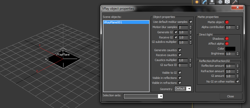The width and height of the screenshot is (250, 108).
Task: Click the Refraction amount spinner arrows
Action: 237,71
